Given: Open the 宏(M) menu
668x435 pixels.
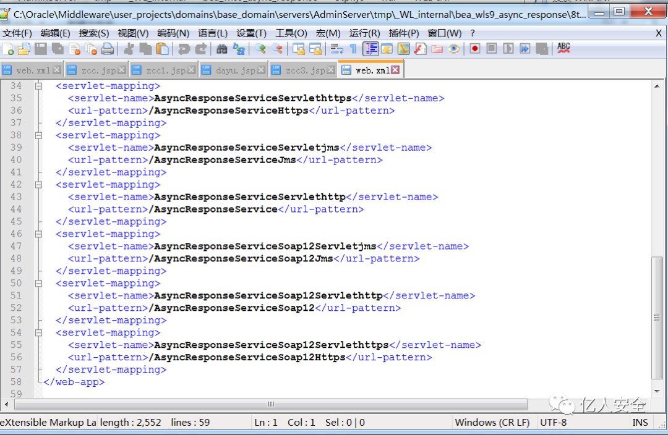Looking at the screenshot, I should click(x=328, y=33).
